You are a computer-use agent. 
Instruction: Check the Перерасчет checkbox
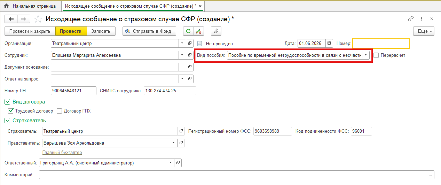tap(376, 55)
